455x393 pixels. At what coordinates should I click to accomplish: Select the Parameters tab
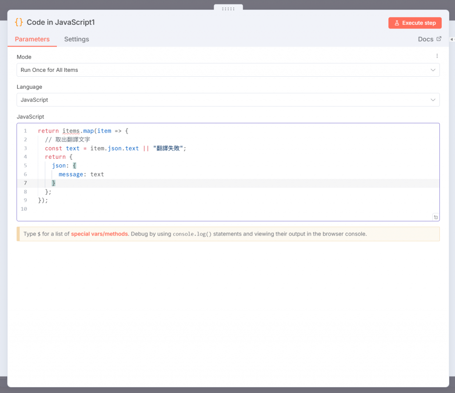tap(32, 39)
